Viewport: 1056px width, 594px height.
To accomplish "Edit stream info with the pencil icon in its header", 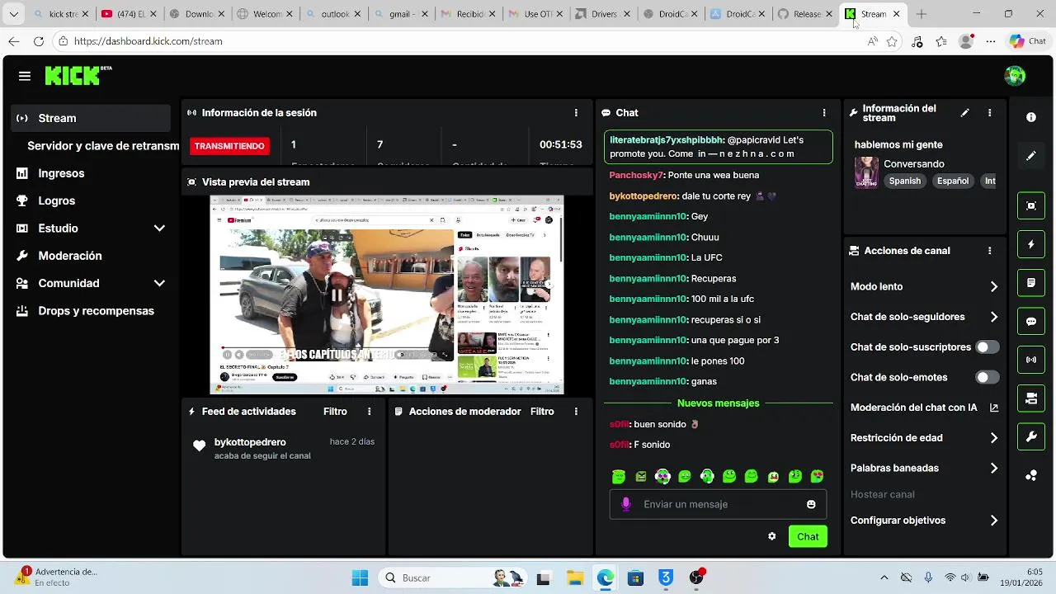I will pos(964,113).
